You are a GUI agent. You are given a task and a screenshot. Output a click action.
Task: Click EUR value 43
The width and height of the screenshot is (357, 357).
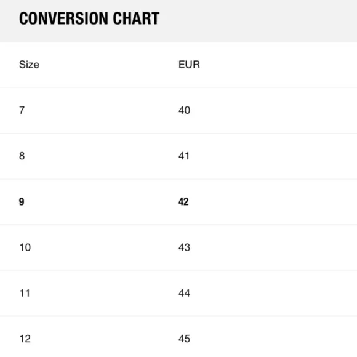point(184,247)
